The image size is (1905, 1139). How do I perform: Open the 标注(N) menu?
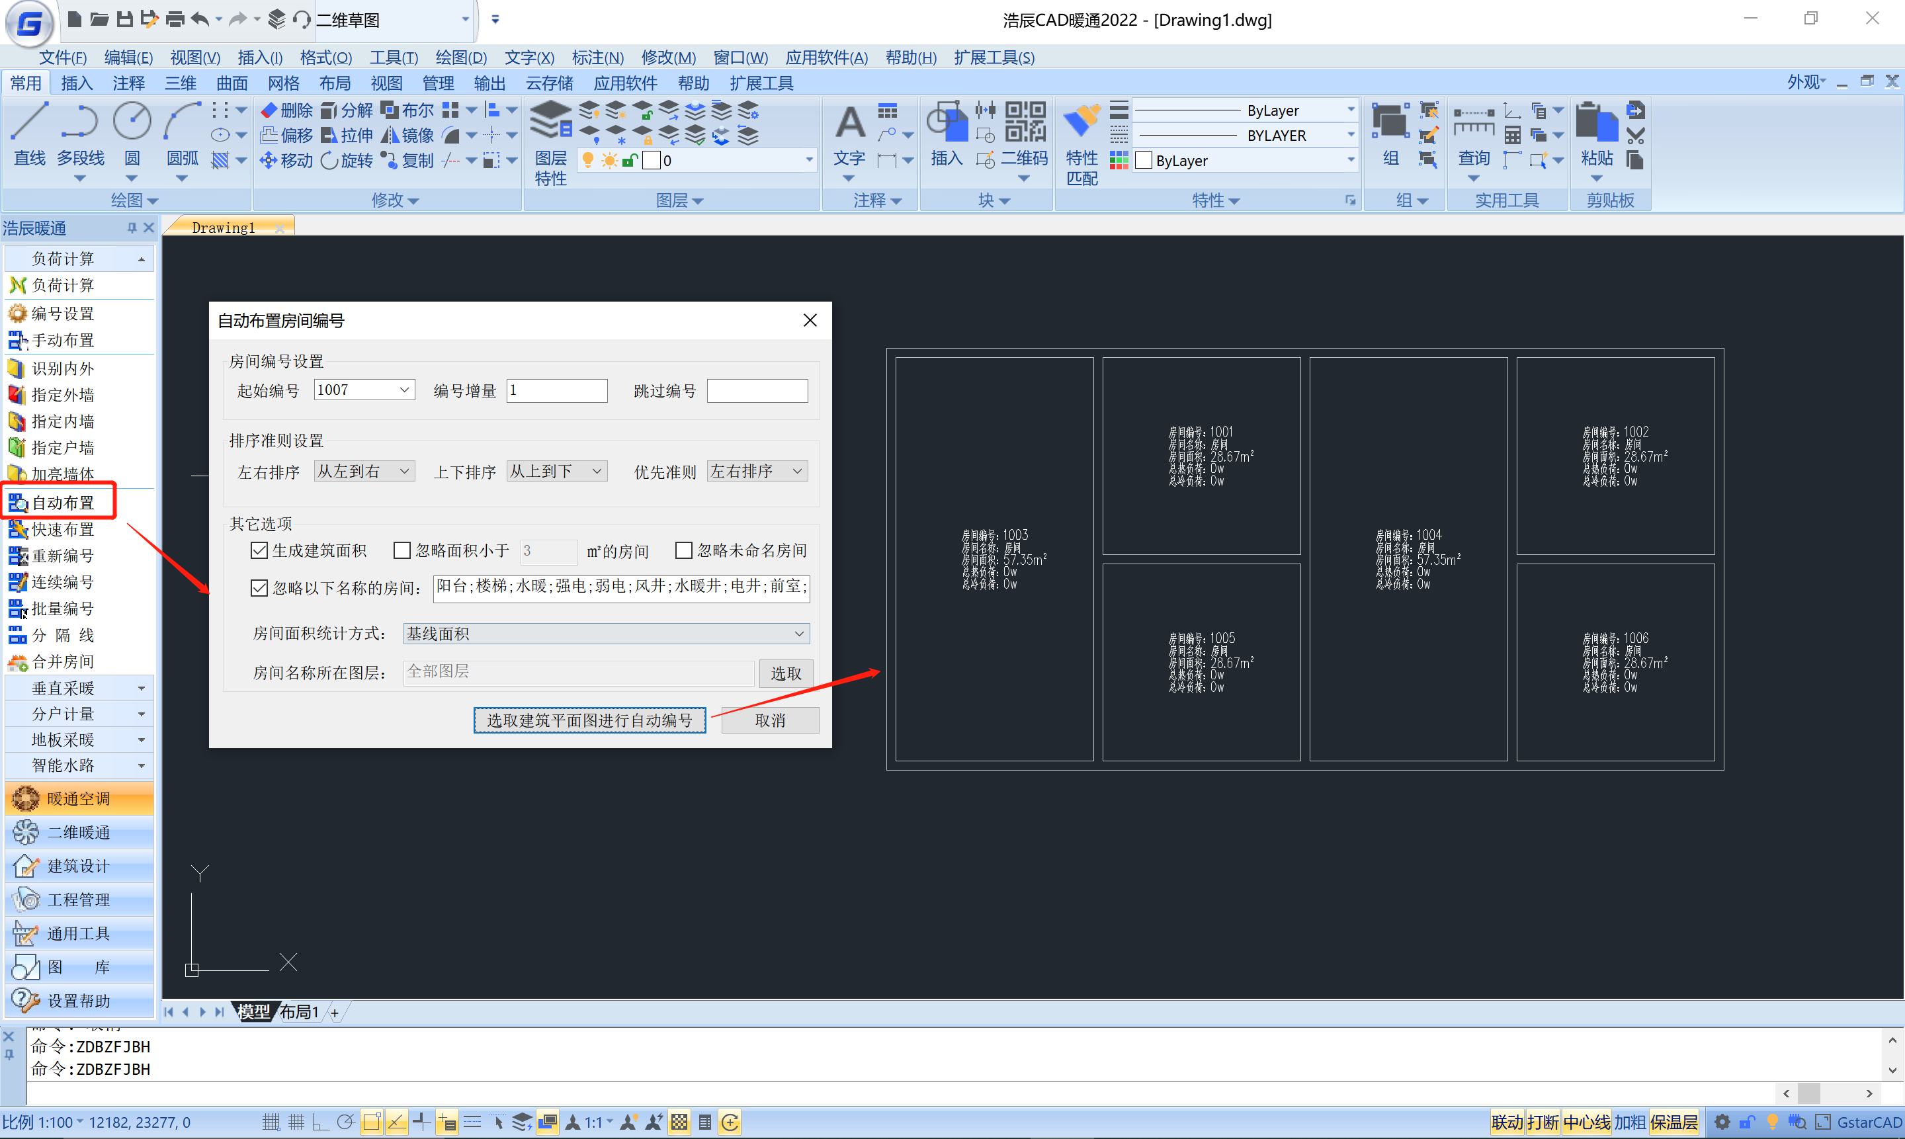pos(597,58)
